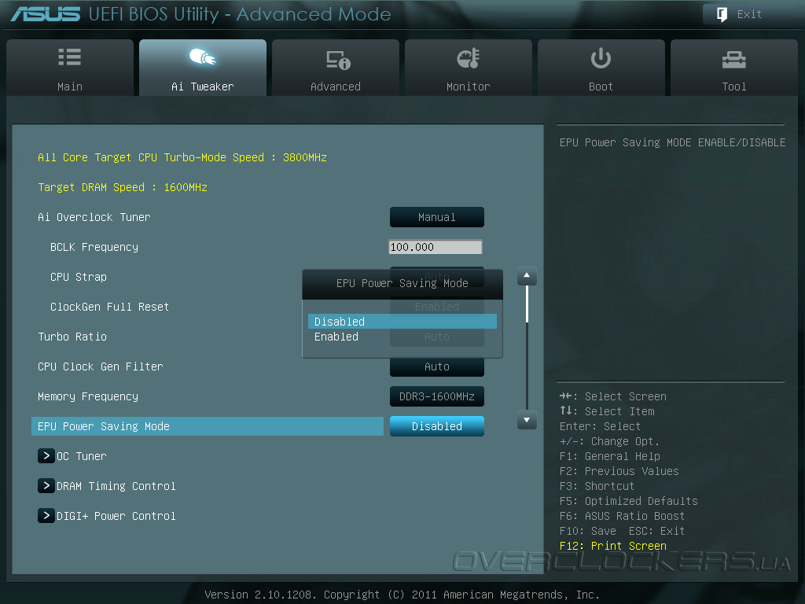Viewport: 805px width, 604px height.
Task: Select the EPU Power Saving Mode row
Action: coord(208,426)
